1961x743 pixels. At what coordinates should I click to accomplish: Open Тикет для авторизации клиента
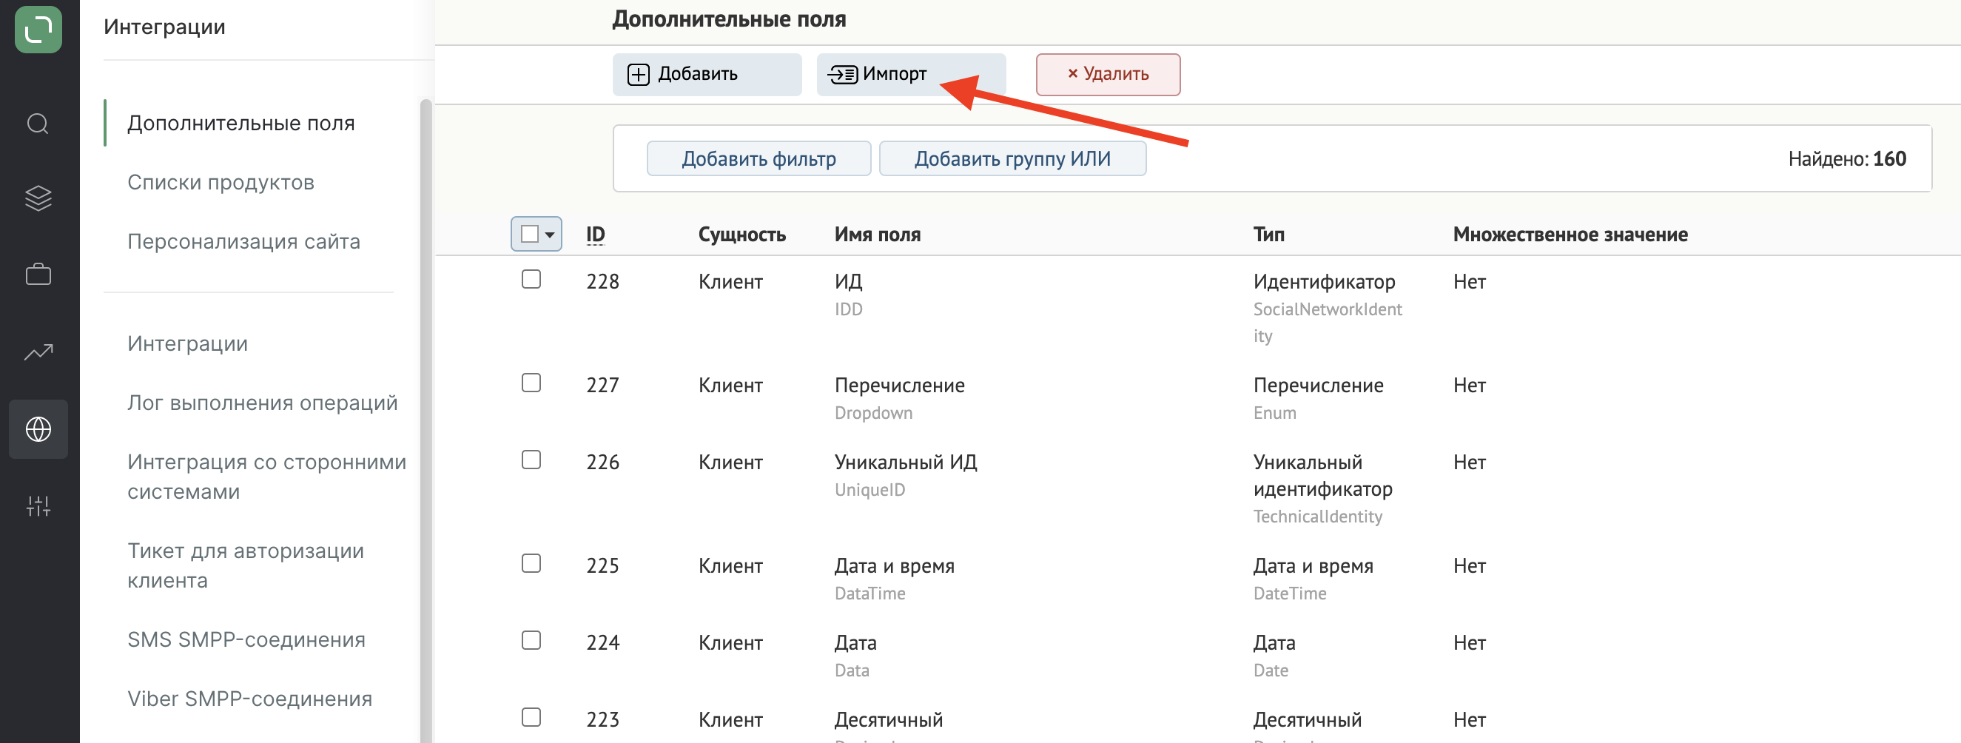coord(245,565)
